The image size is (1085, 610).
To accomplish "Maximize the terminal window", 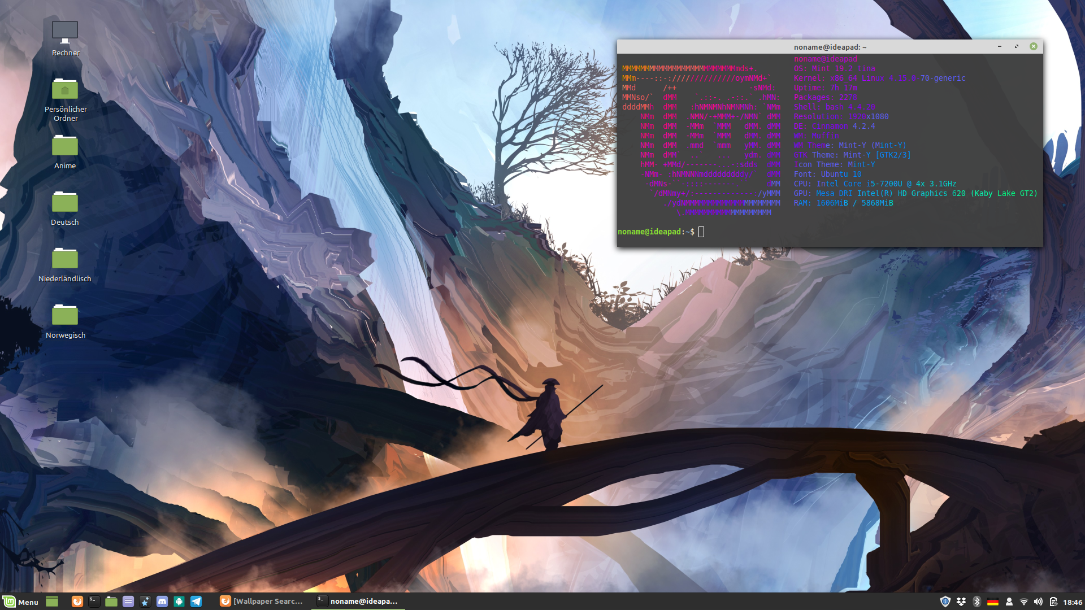I will pyautogui.click(x=1017, y=46).
